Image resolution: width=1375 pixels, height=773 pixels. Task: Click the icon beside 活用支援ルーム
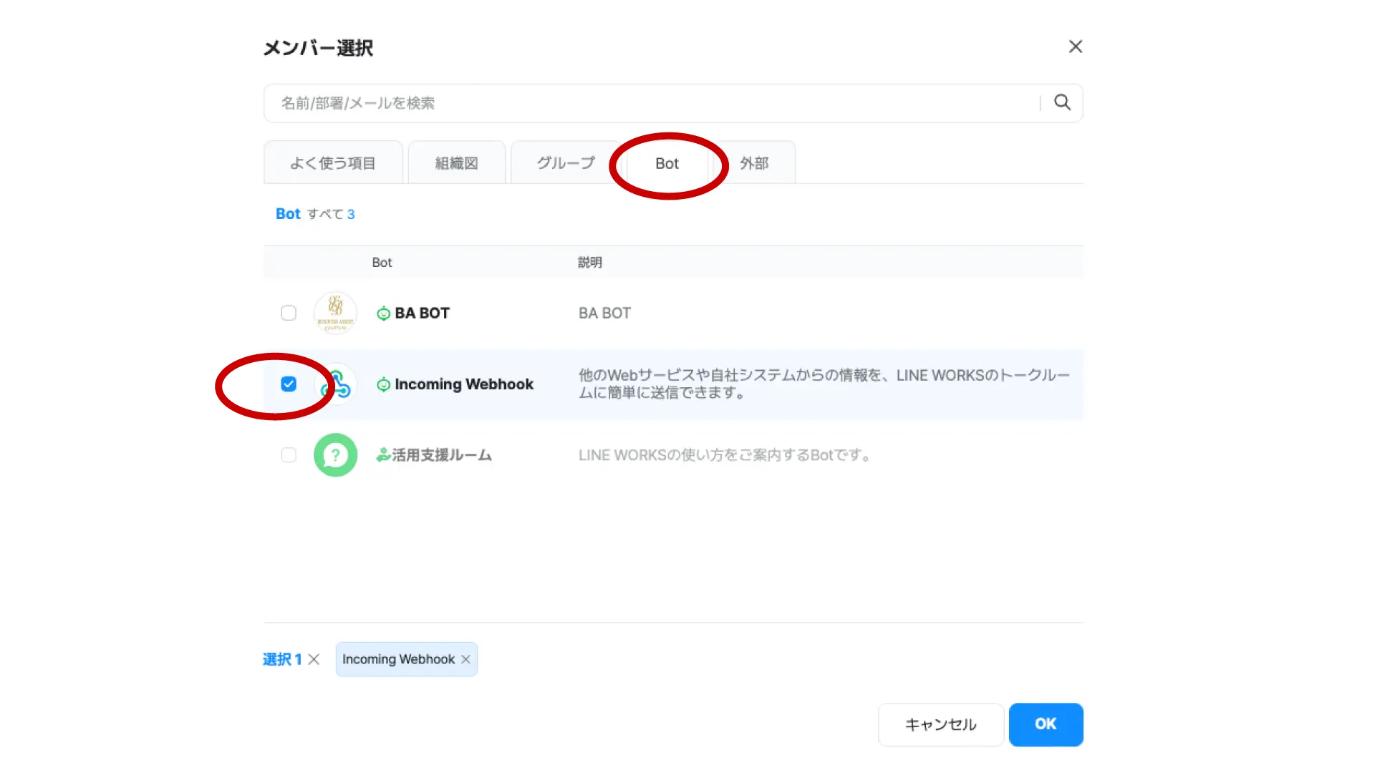tap(383, 455)
